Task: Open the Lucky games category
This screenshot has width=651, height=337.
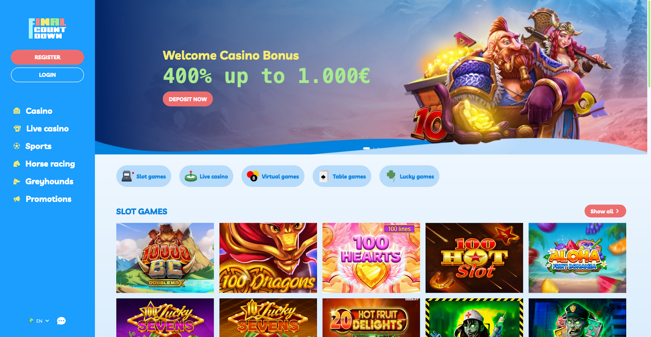Action: coord(409,176)
